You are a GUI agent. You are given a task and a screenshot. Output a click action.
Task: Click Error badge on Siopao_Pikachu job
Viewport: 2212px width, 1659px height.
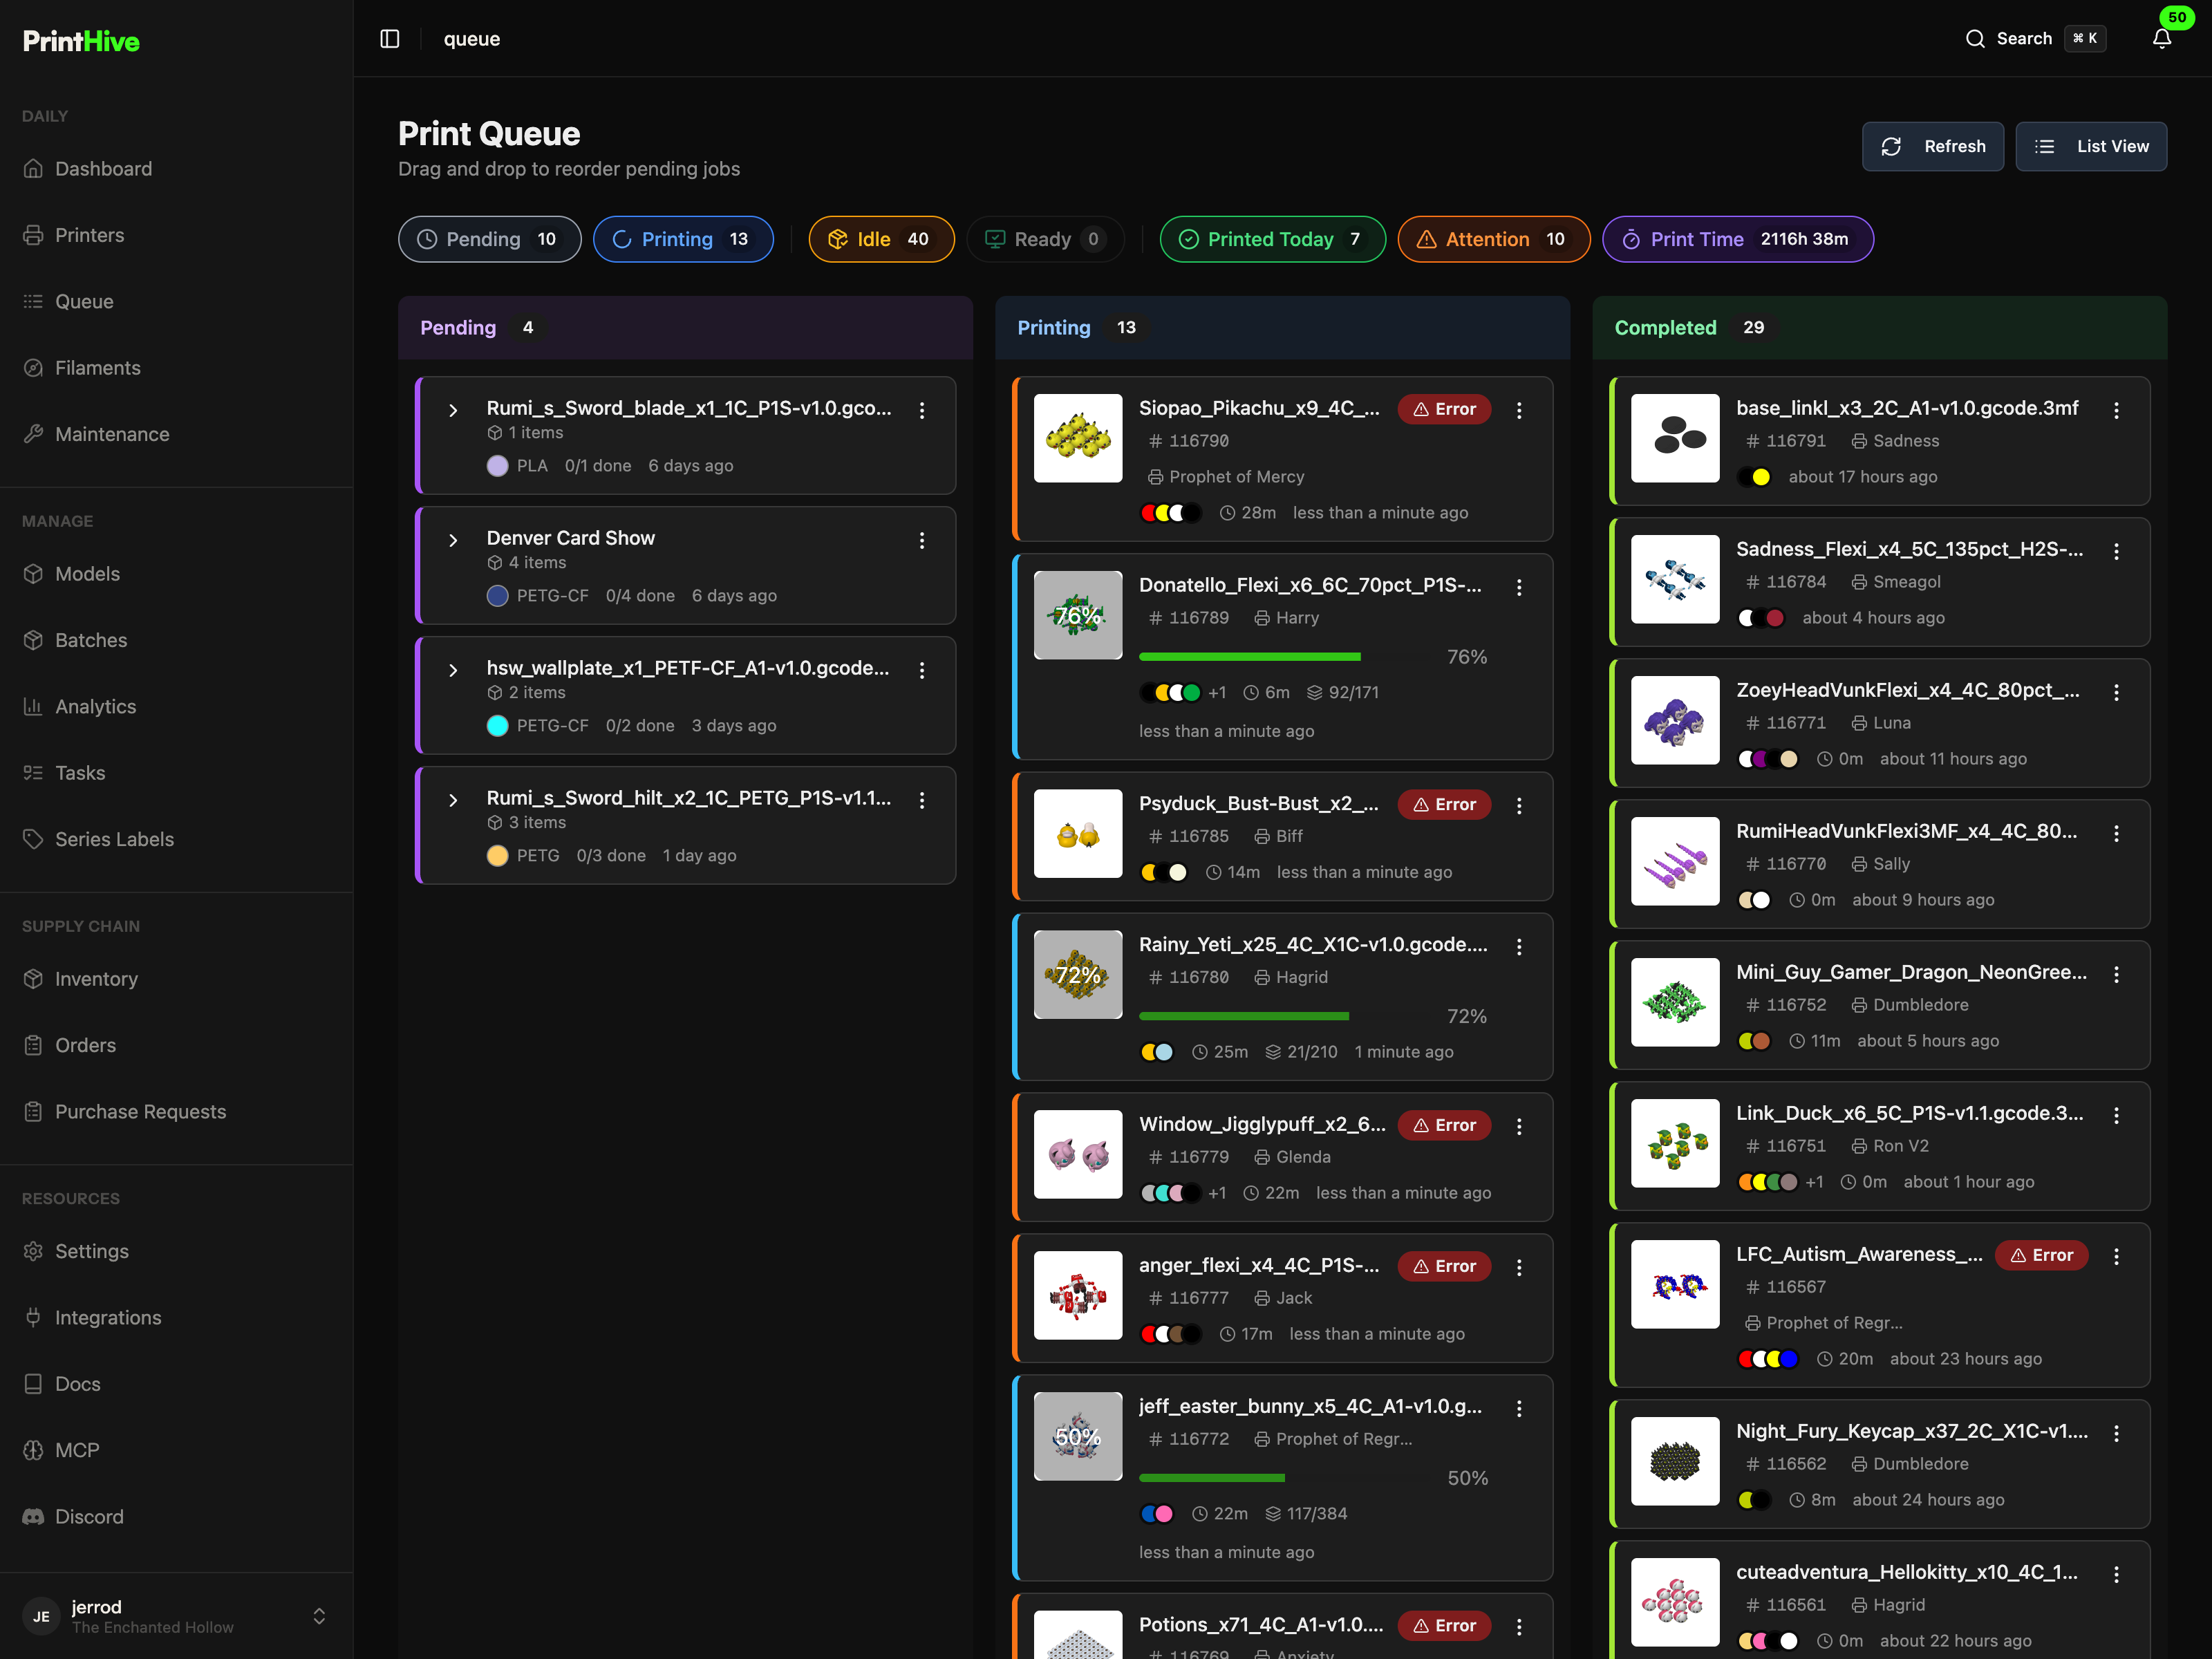coord(1444,409)
